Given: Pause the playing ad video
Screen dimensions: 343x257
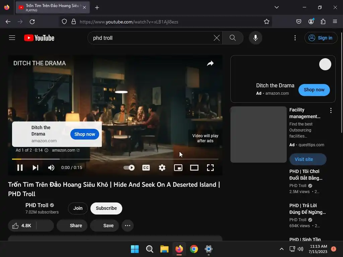Looking at the screenshot, I should 20,168.
